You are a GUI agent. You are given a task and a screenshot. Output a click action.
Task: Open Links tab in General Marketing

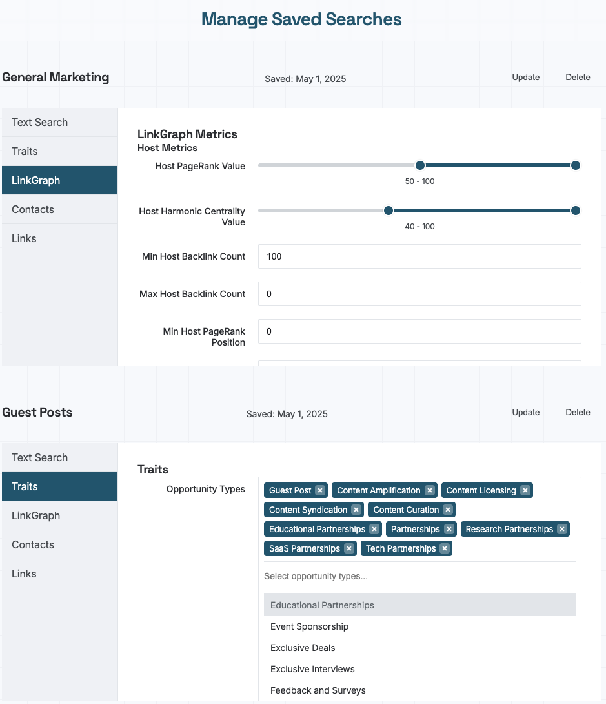point(59,238)
